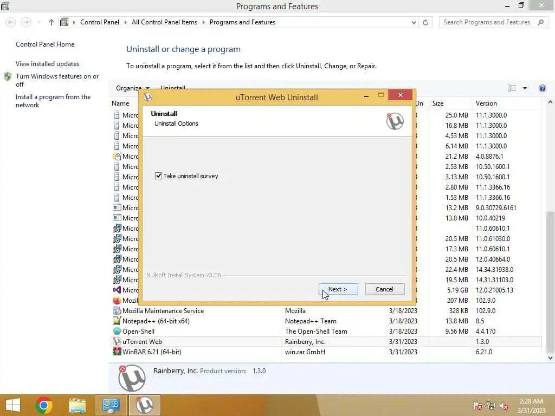The width and height of the screenshot is (555, 416).
Task: Click the Visual Studio icon in the list
Action: pyautogui.click(x=117, y=290)
